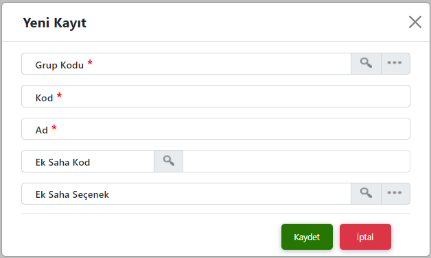431x258 pixels.
Task: Click the 'Grup Kodu' label text
Action: [x=60, y=65]
